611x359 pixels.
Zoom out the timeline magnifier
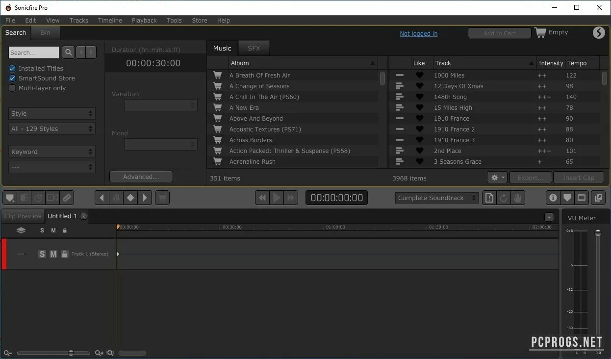[x=8, y=353]
